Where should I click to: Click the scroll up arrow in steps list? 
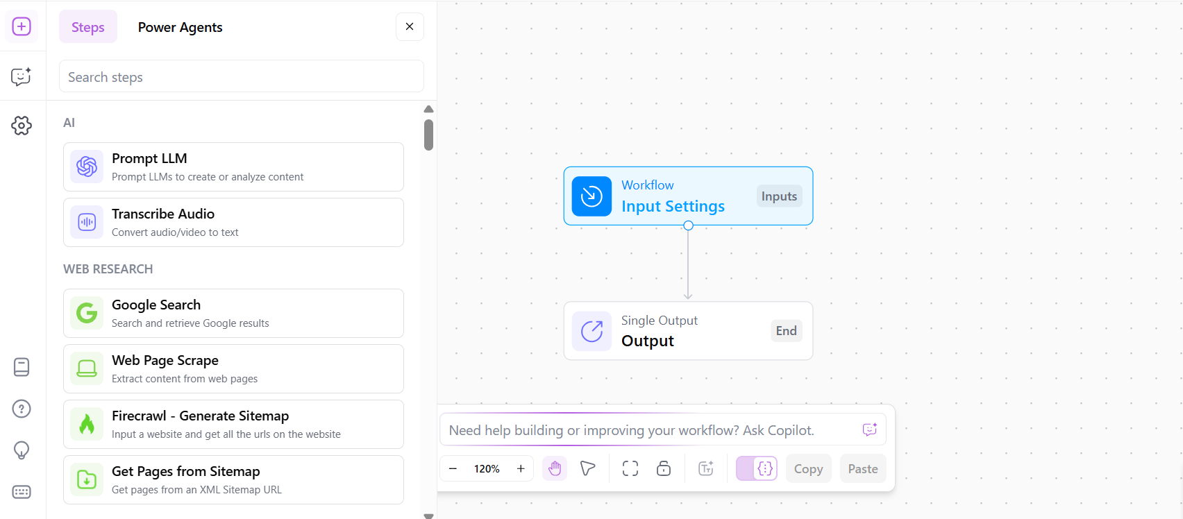429,109
